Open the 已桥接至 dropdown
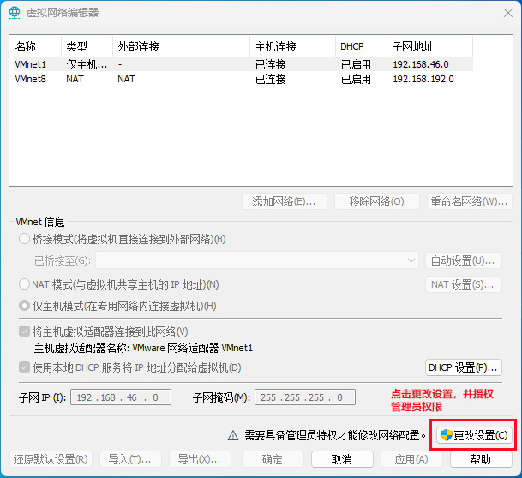Viewport: 522px width, 478px height. [x=257, y=260]
